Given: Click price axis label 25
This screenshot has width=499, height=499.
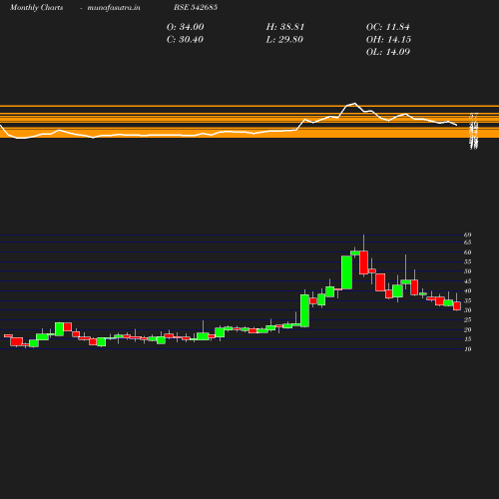Looking at the screenshot, I should (467, 320).
